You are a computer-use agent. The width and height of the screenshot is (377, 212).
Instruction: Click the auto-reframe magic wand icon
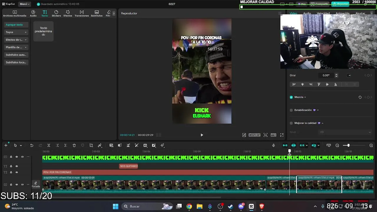[x=136, y=145]
